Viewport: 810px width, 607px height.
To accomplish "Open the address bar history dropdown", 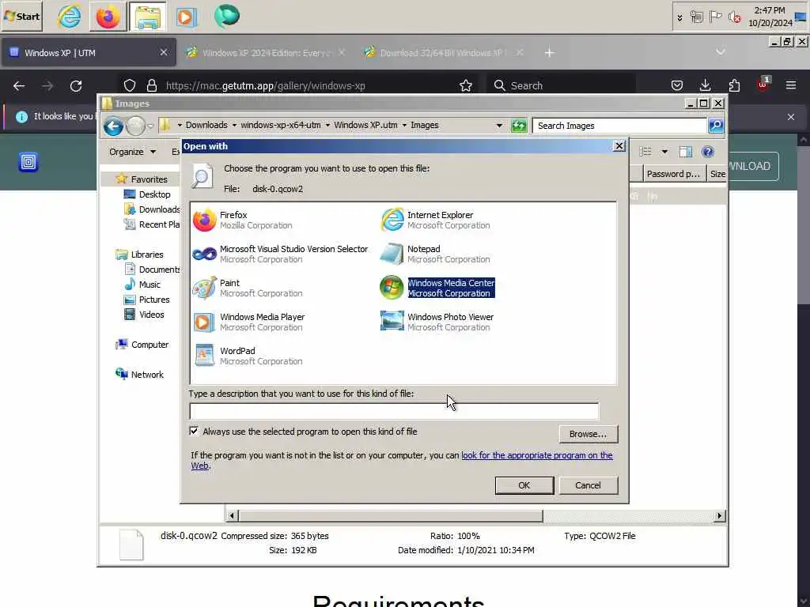I will tap(499, 126).
